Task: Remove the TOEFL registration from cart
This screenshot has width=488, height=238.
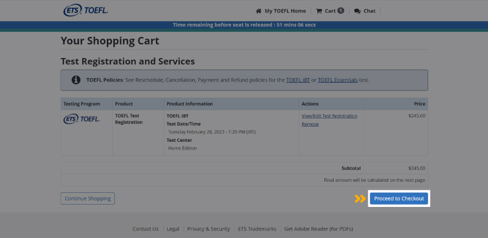Action: 310,124
